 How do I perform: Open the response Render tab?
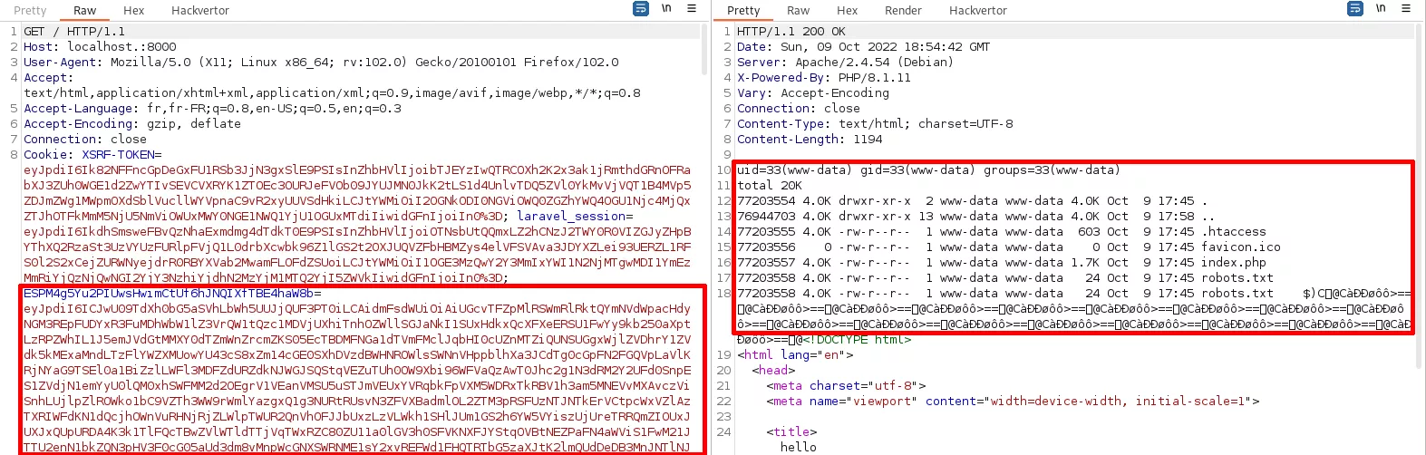904,11
